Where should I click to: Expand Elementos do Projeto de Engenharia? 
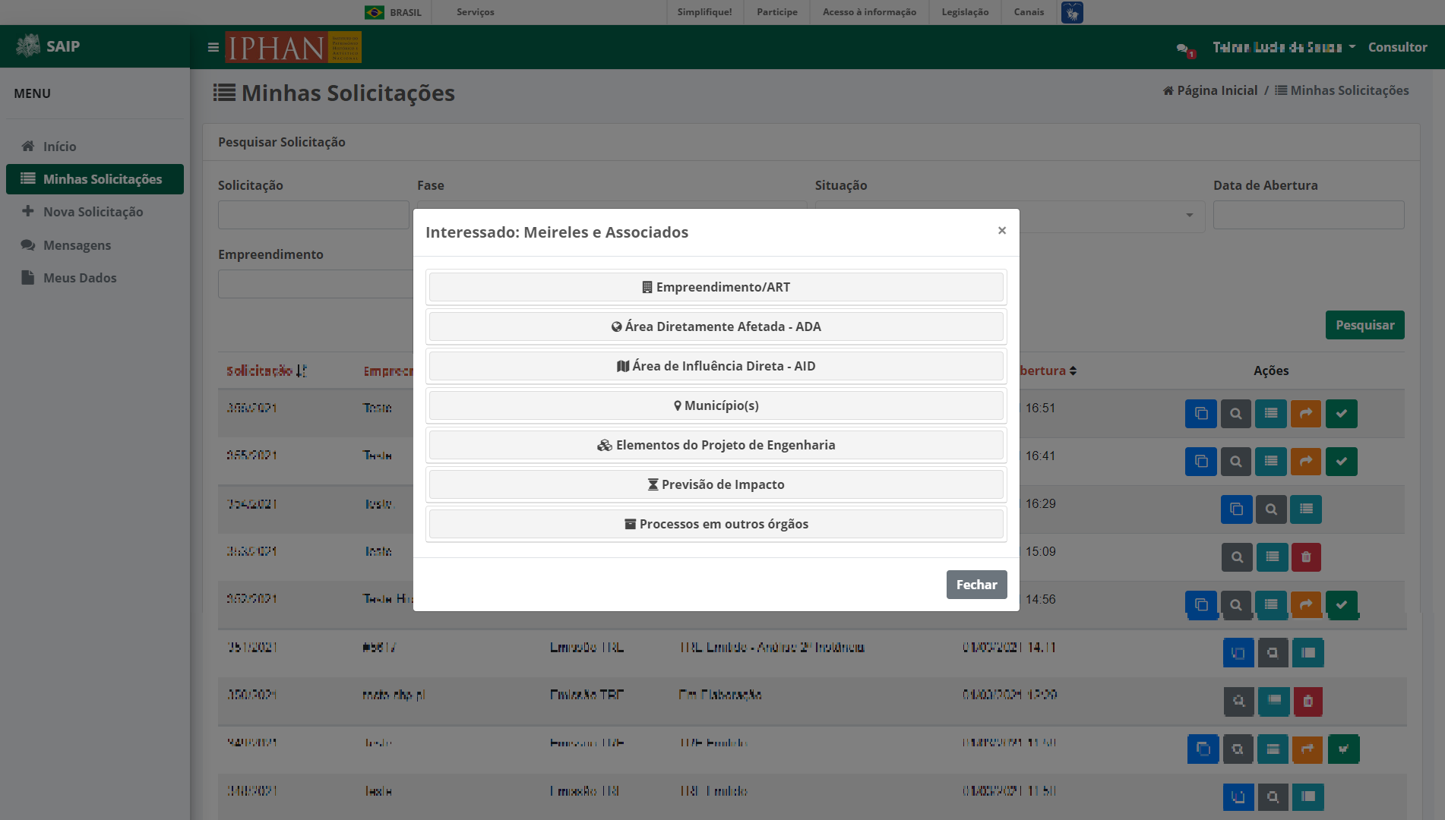point(716,445)
